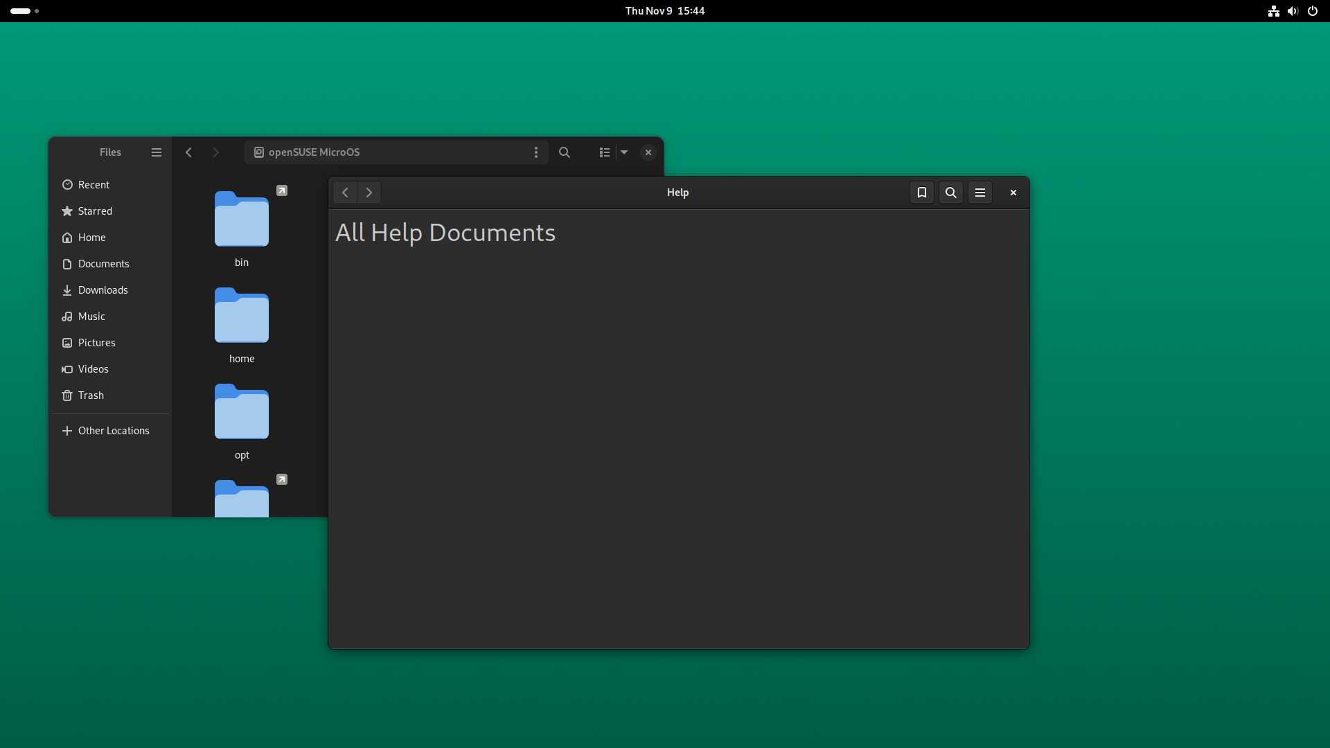Click the Help window title text

click(677, 193)
